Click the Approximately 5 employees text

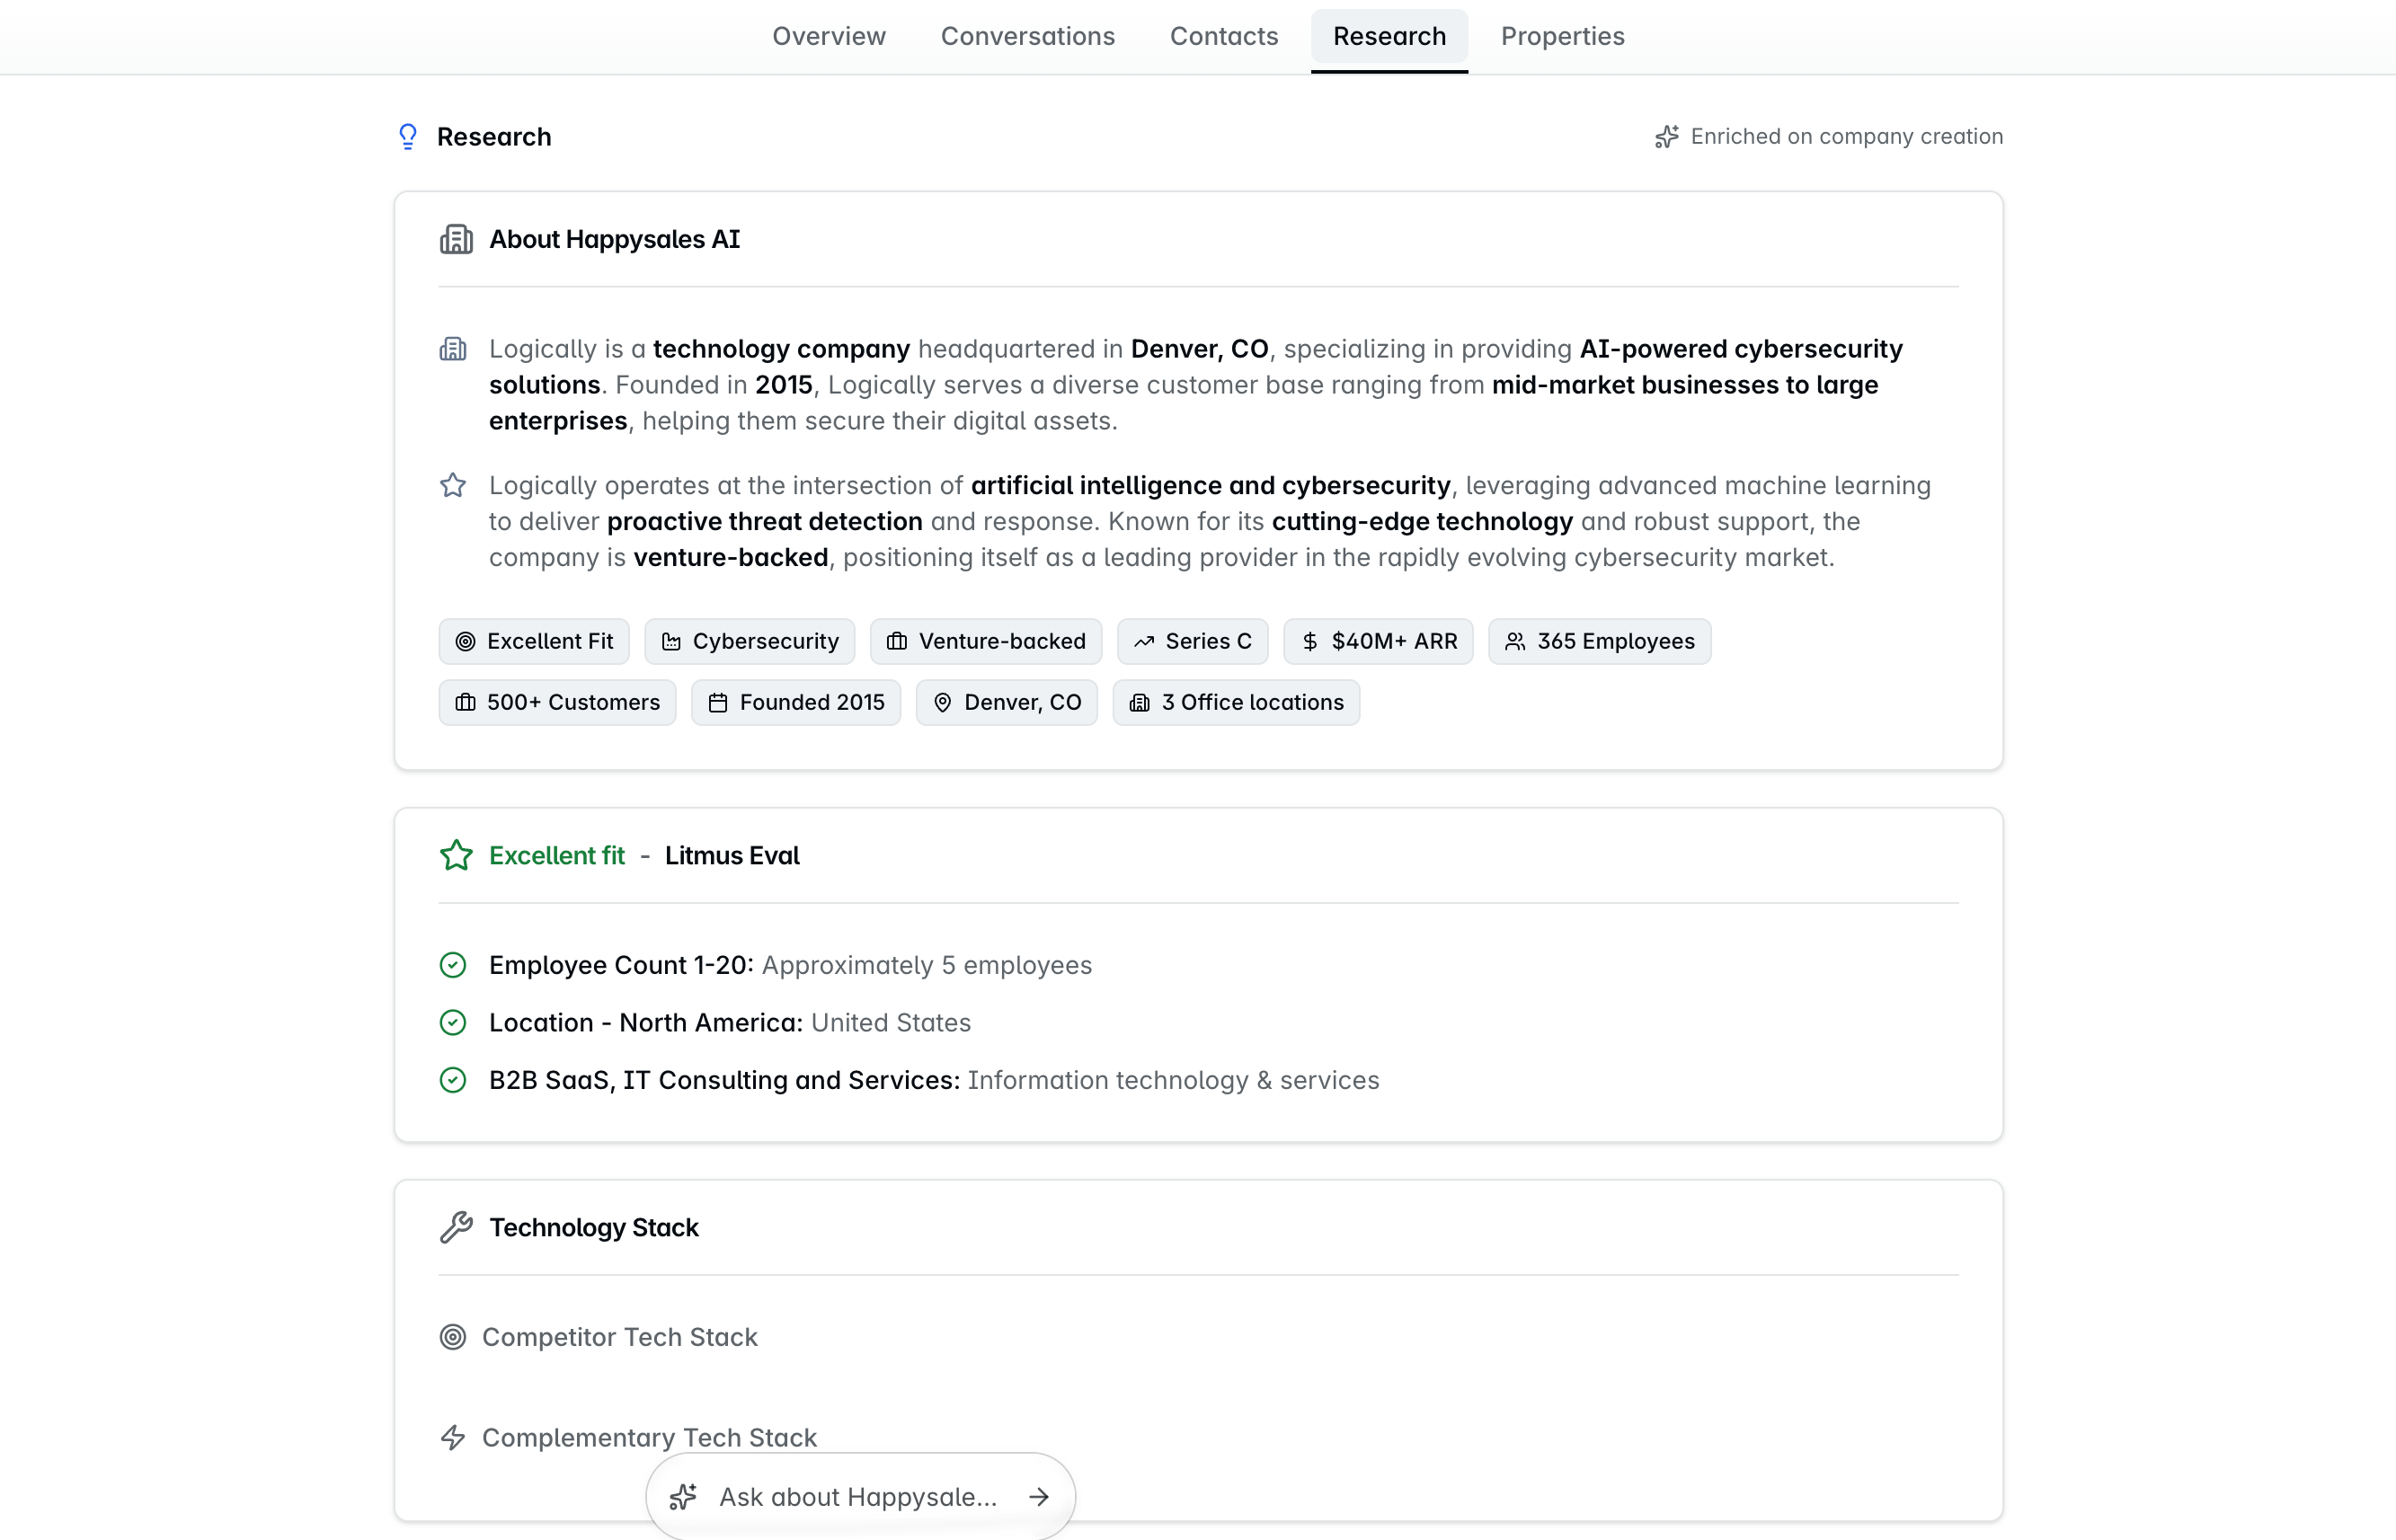coord(927,965)
